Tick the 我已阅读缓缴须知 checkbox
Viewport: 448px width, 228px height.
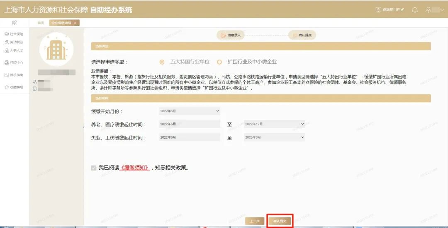(x=94, y=168)
